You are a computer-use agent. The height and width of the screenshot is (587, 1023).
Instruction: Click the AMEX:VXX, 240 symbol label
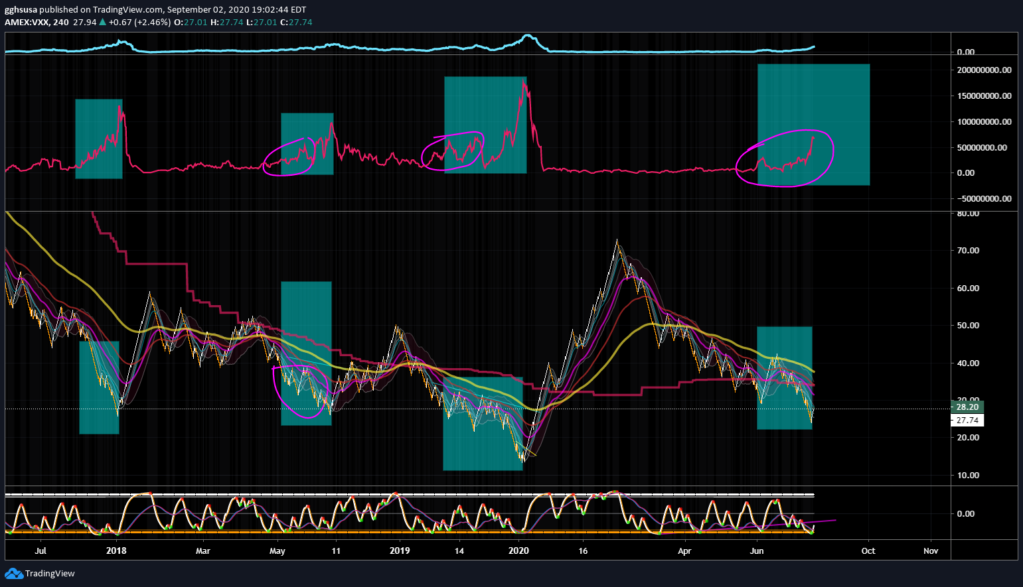click(37, 22)
